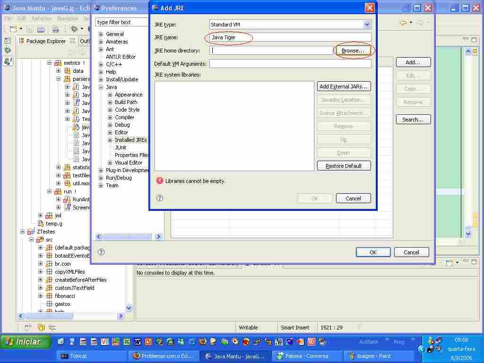
Task: Click the preferences tree horizontal scrollbar
Action: 123,236
